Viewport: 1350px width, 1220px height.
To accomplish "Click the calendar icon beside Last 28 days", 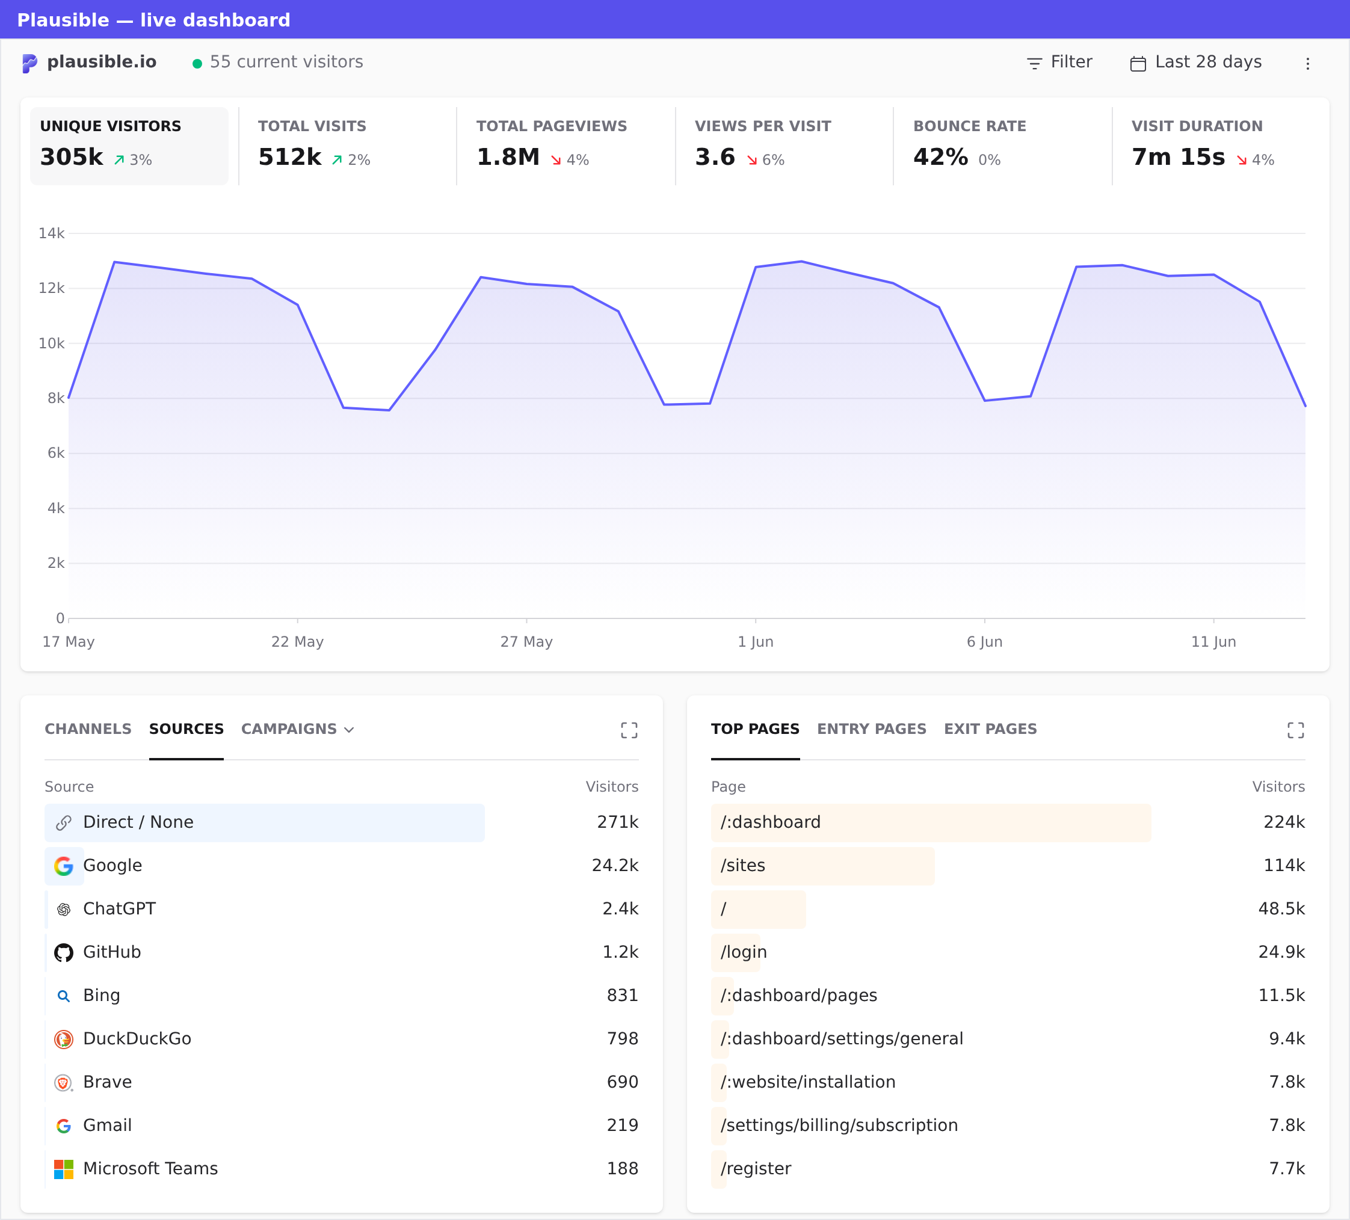I will coord(1138,64).
